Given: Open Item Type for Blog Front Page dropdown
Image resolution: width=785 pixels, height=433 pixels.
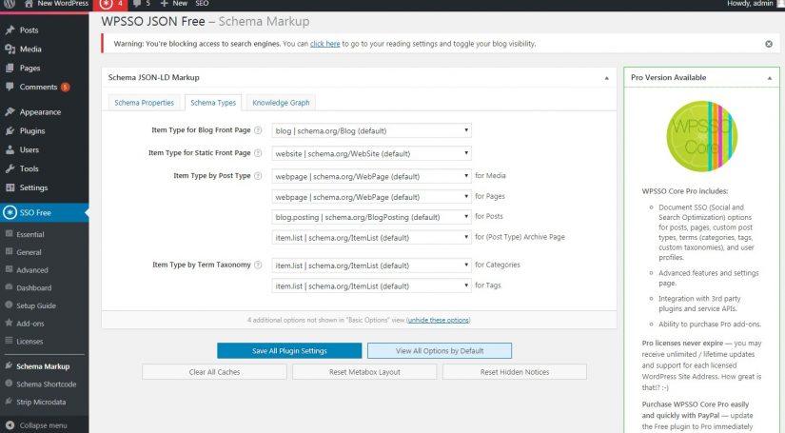Looking at the screenshot, I should 371,130.
